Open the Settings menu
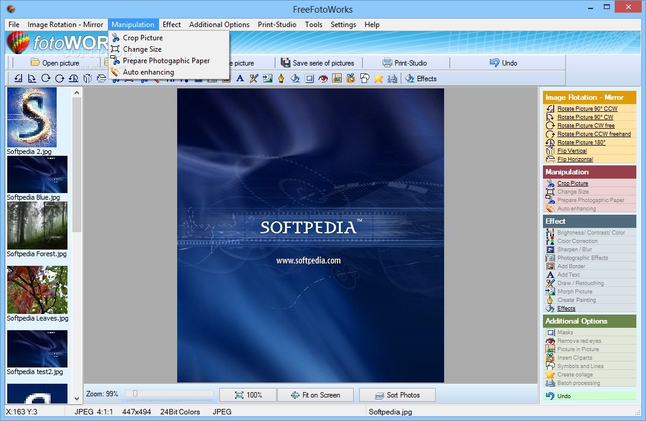The image size is (646, 421). (x=343, y=24)
